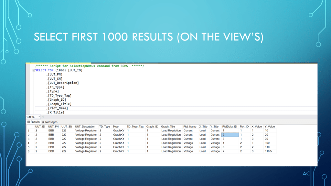Select the Plot_Name cell in row 4
331x186 pixels.
coord(188,143)
